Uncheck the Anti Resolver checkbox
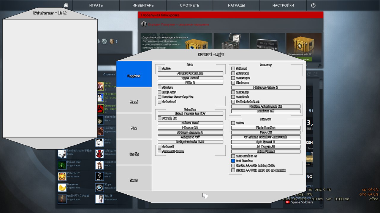Image resolution: width=380 pixels, height=213 pixels. click(x=233, y=161)
